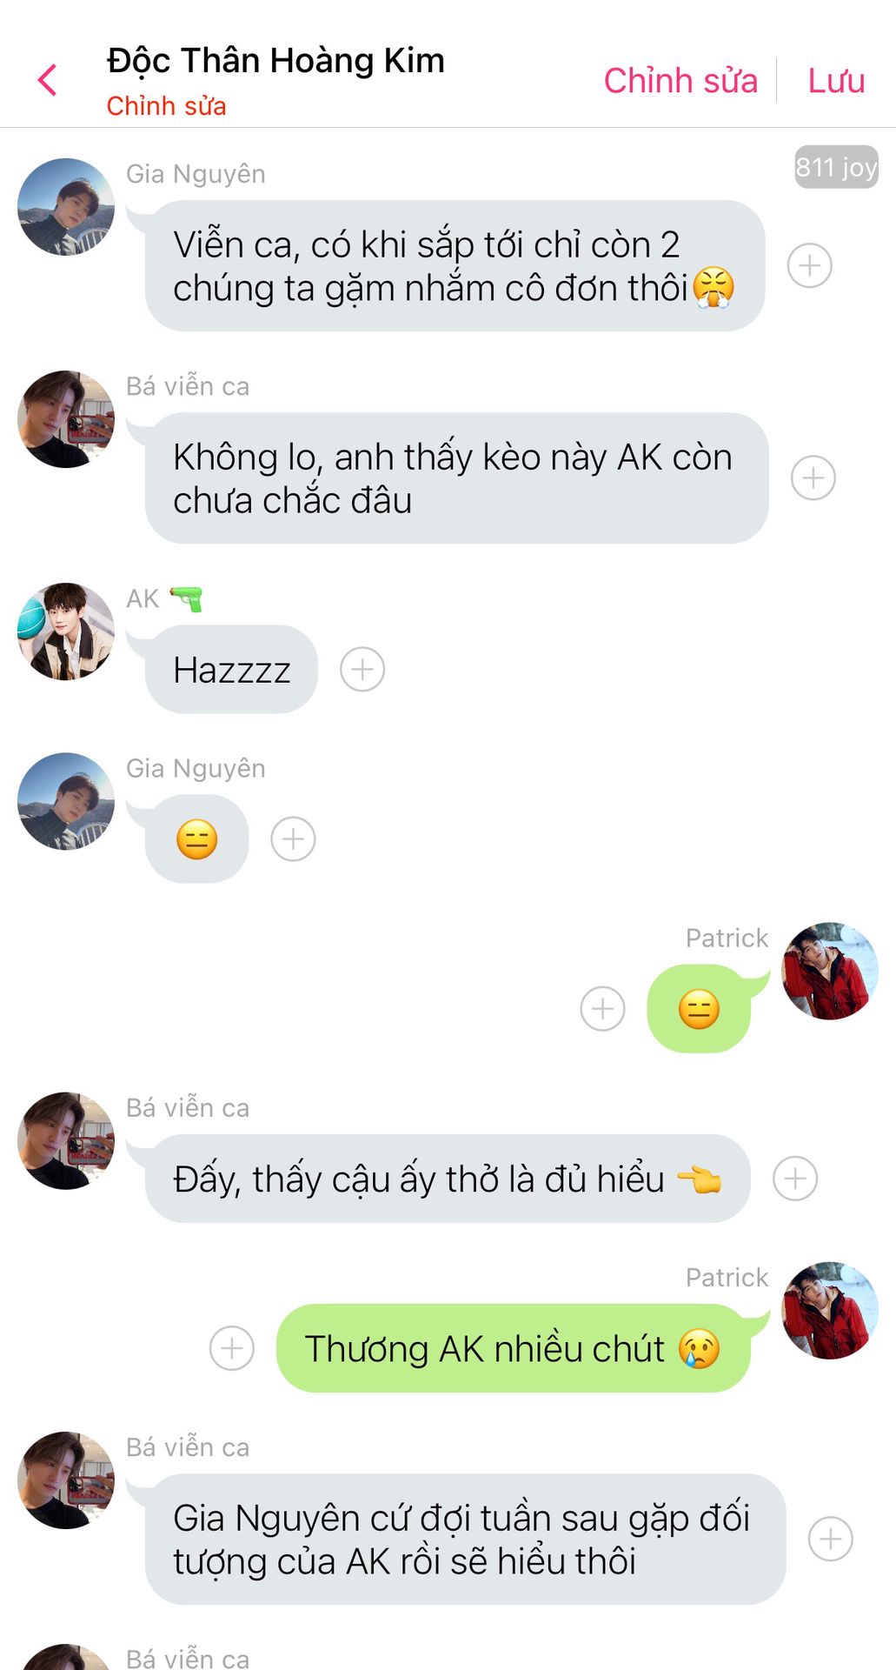
Task: Tap Bá viễn ca avatar beside "Không lo"
Action: pyautogui.click(x=66, y=419)
